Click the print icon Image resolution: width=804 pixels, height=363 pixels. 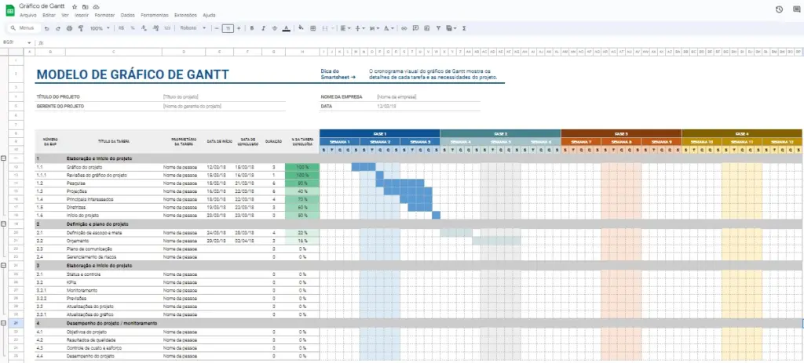[x=69, y=28]
